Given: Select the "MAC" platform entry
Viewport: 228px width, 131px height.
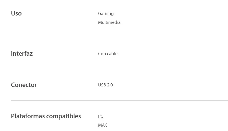Looking at the screenshot, I should [x=103, y=125].
